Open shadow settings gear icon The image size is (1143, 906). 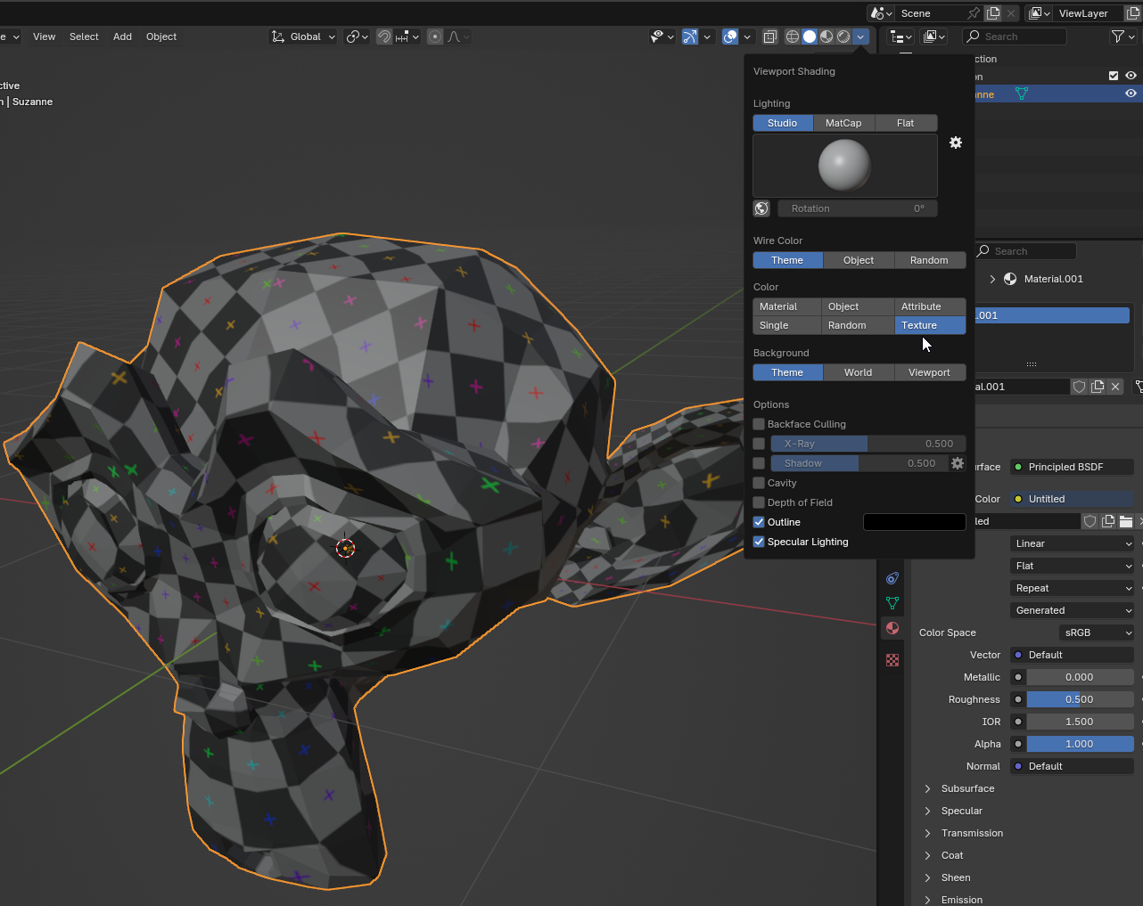click(958, 463)
